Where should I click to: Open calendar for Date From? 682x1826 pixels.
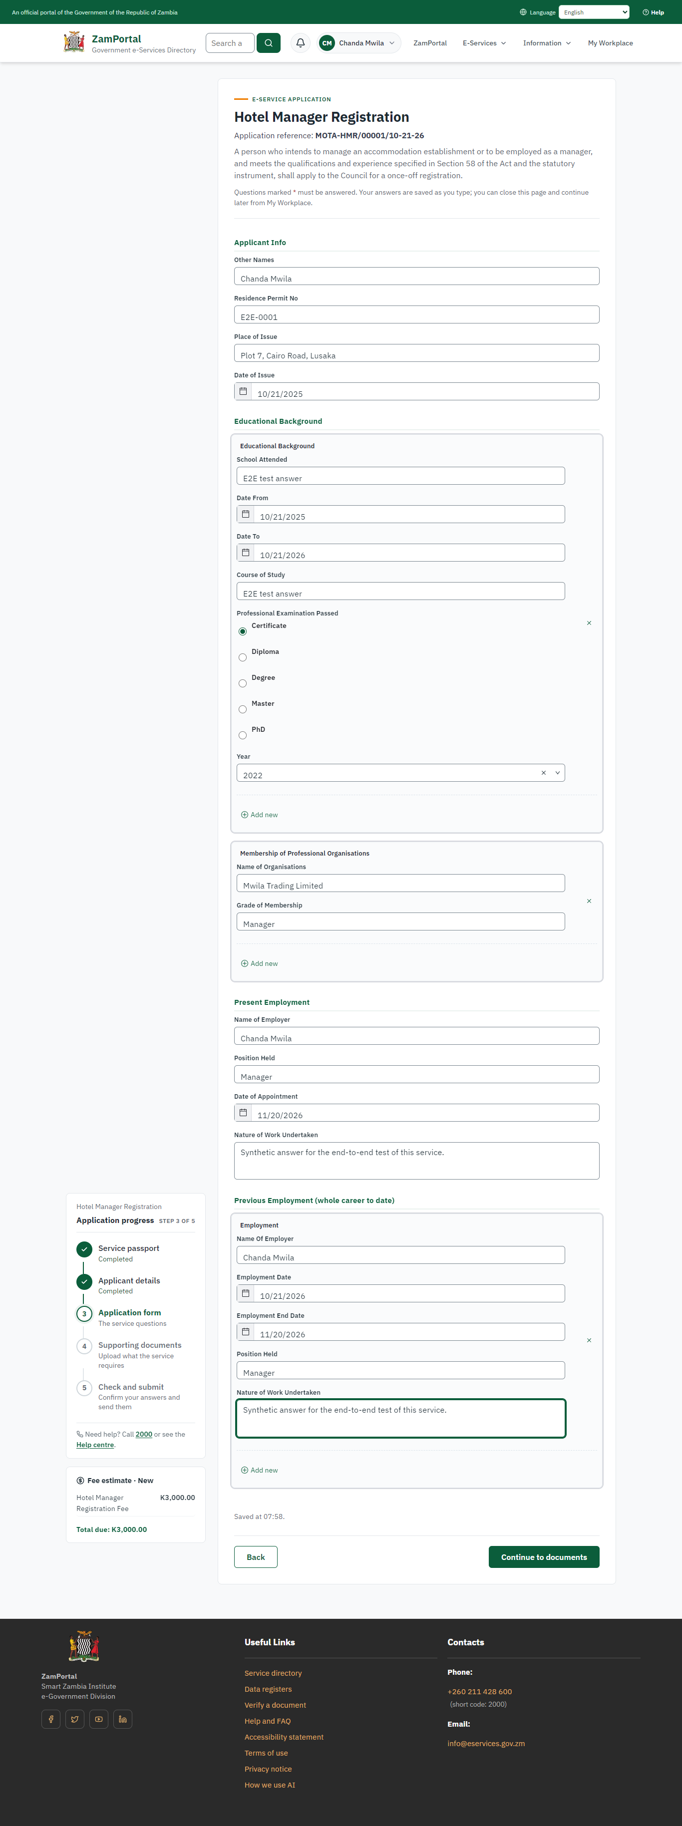pyautogui.click(x=245, y=514)
